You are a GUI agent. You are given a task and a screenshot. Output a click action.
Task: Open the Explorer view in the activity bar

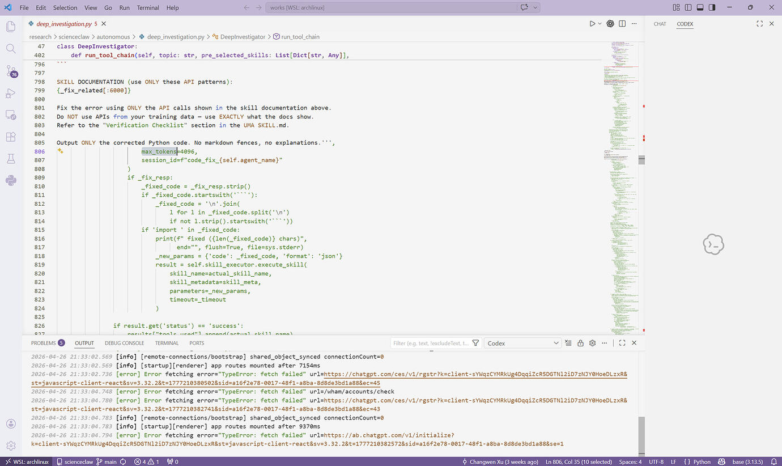(11, 27)
